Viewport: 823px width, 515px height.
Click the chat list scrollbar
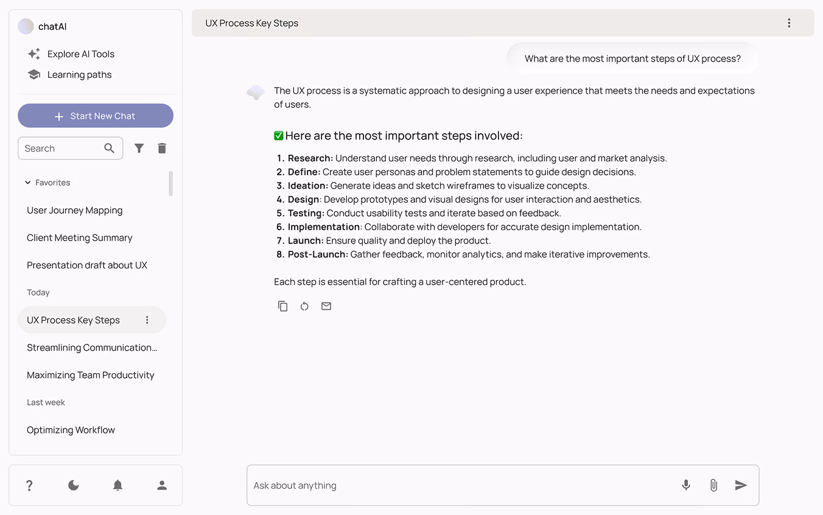tap(171, 183)
